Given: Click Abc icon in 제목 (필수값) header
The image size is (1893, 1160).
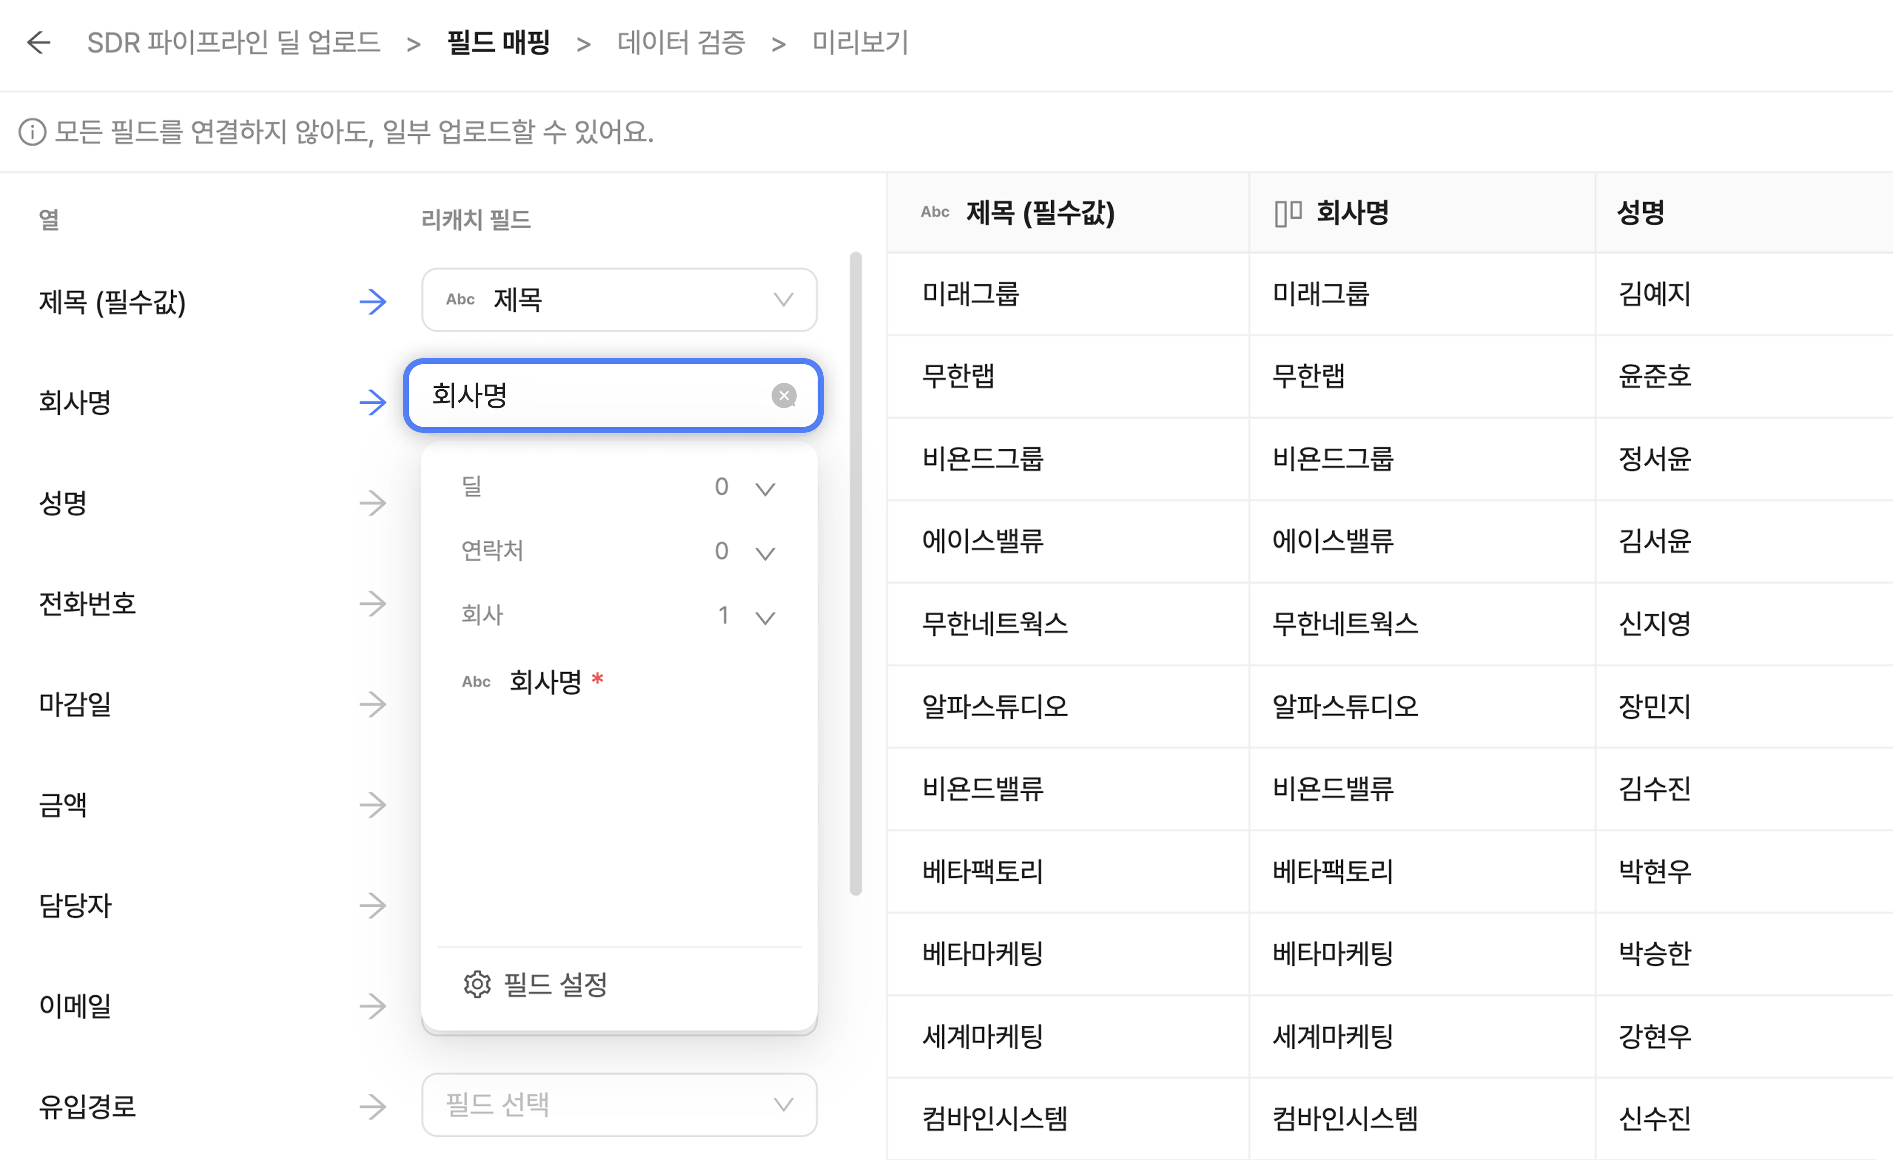Looking at the screenshot, I should 935,212.
